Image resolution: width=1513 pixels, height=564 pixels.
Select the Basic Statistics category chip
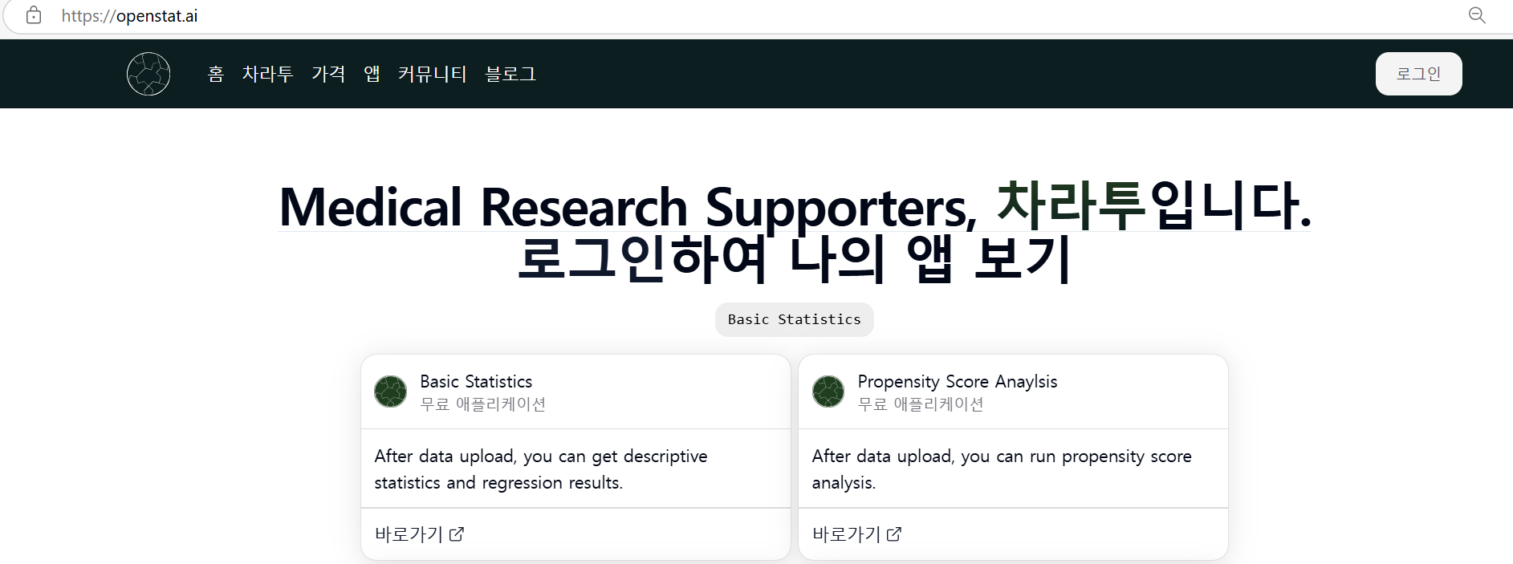pyautogui.click(x=794, y=319)
